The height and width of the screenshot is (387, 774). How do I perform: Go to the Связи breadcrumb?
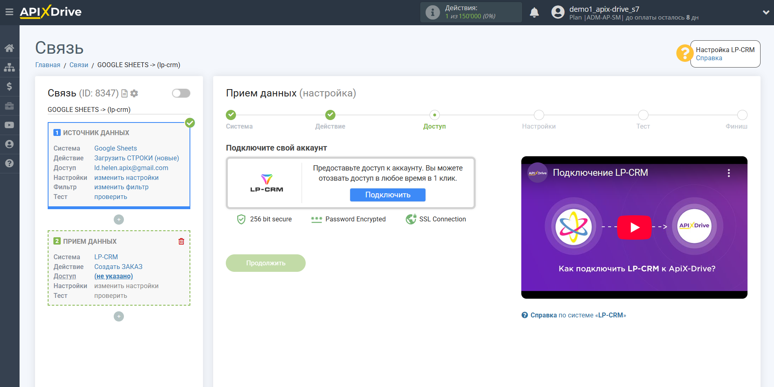click(79, 65)
